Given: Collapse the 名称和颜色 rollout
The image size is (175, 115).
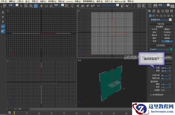Looking at the screenshot, I should (x=161, y=46).
